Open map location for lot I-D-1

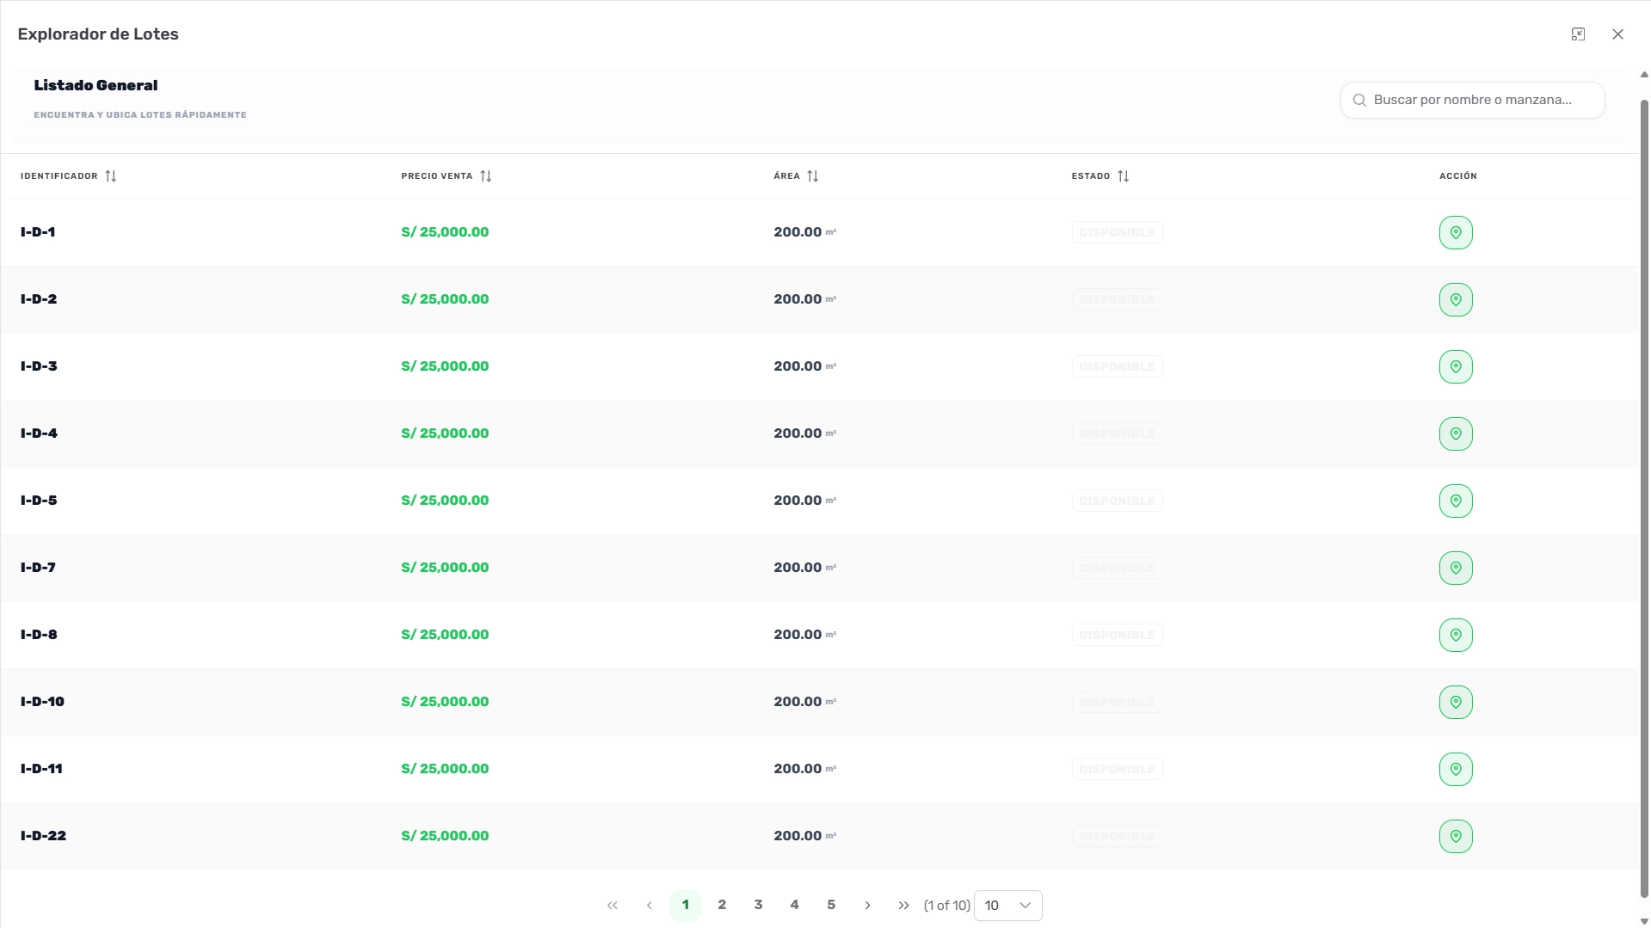tap(1455, 231)
